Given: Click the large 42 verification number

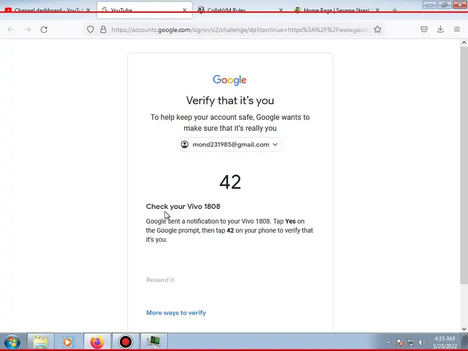Looking at the screenshot, I should coord(230,182).
